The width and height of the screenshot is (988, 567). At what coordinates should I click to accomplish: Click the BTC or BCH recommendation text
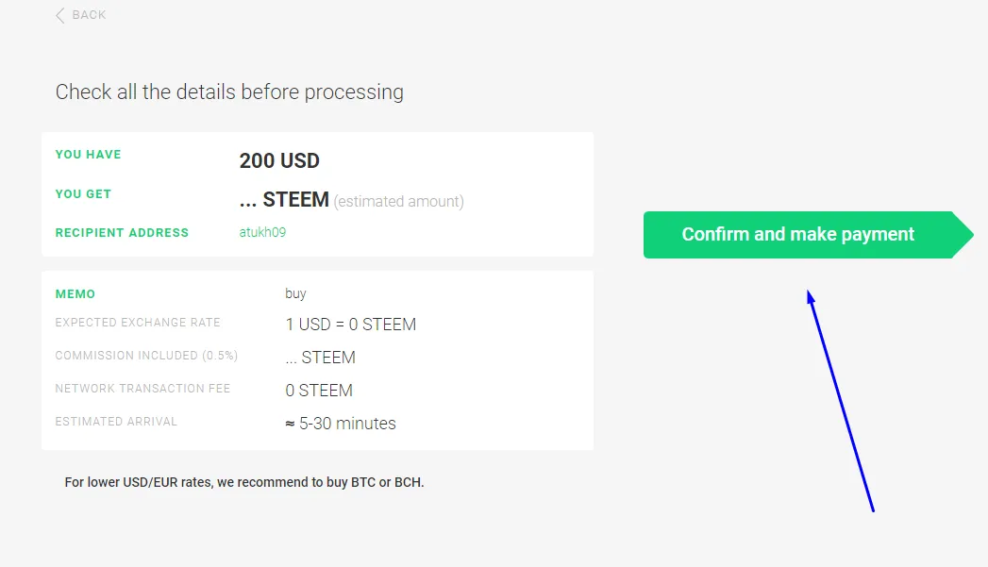(x=243, y=482)
